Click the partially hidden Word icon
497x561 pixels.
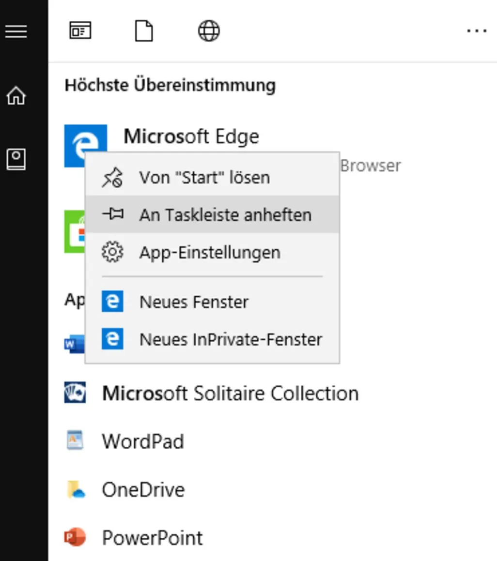[x=75, y=344]
